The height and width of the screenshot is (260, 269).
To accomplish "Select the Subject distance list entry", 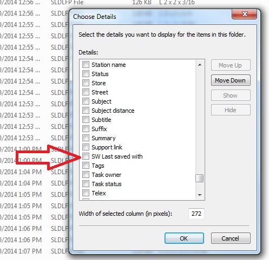I will pos(113,111).
